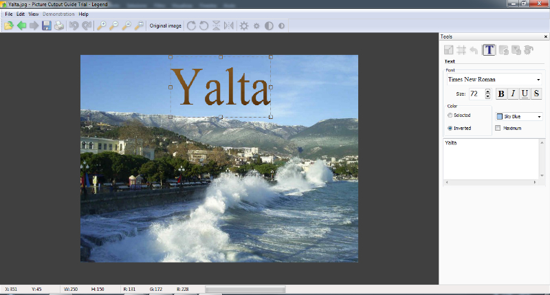Select the 'Selected' color radio button

coord(450,116)
